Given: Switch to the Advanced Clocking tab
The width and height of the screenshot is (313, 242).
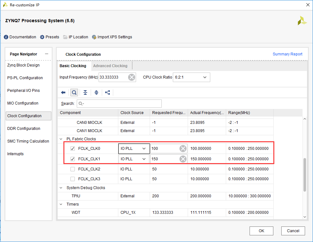Looking at the screenshot, I should [110, 66].
